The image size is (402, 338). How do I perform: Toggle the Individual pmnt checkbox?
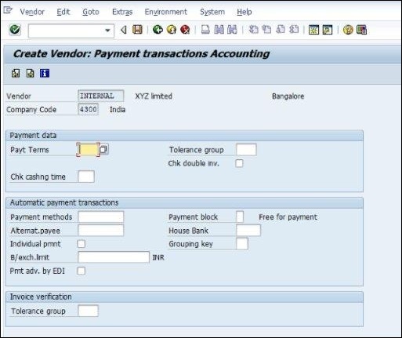(81, 244)
